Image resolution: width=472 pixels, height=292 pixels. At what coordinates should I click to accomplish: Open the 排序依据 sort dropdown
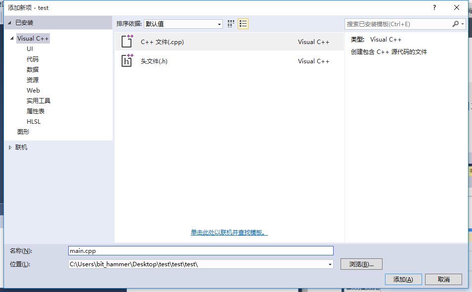pyautogui.click(x=183, y=24)
